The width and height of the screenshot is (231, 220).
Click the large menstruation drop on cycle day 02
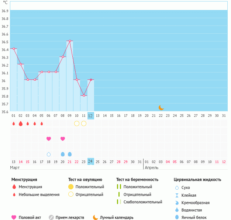(x=21, y=123)
